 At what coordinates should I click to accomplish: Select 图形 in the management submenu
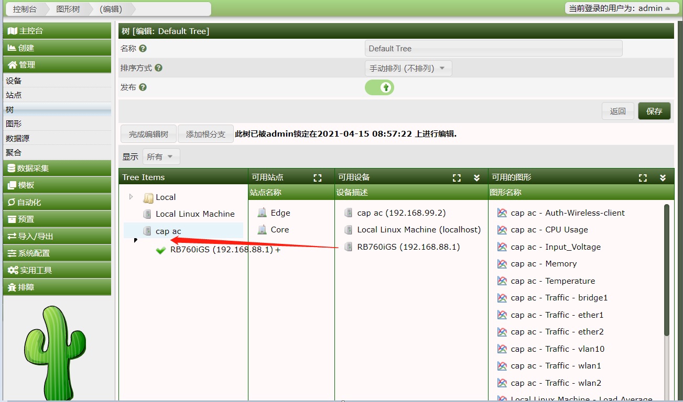click(x=14, y=124)
